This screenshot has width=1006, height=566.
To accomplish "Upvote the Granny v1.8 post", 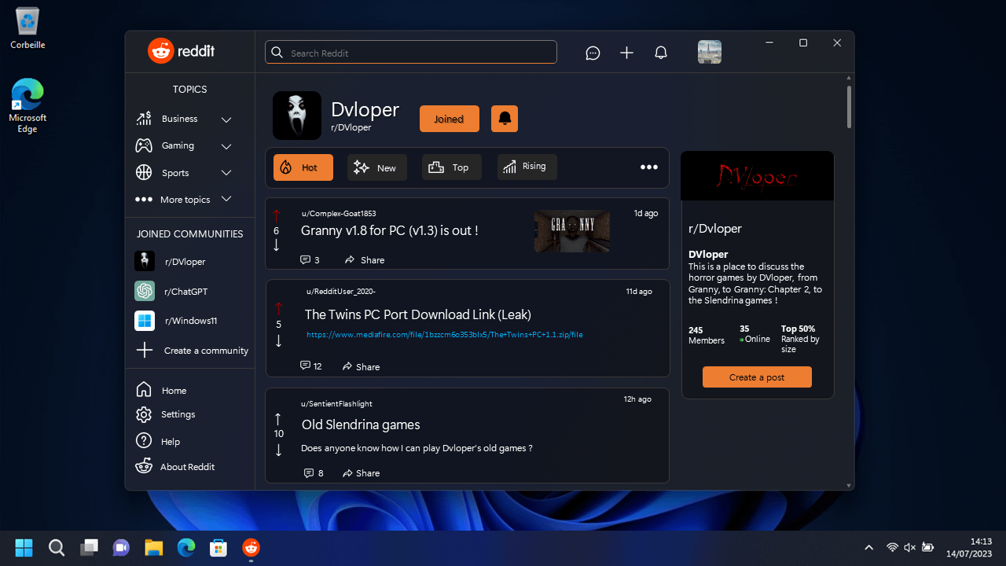I will point(277,215).
